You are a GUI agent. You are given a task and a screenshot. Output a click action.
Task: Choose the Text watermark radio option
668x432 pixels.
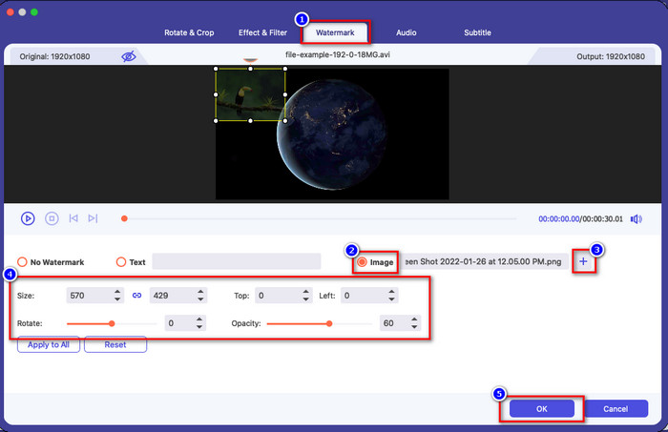pyautogui.click(x=121, y=262)
